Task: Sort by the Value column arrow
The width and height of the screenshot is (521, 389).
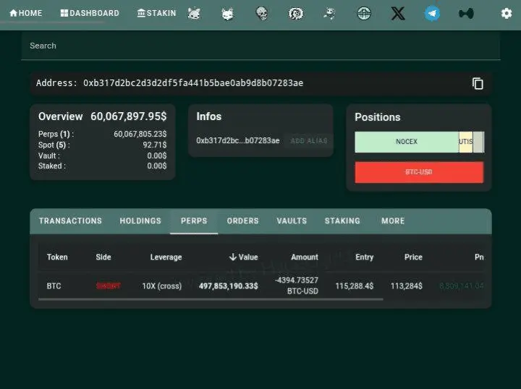Action: pyautogui.click(x=232, y=257)
